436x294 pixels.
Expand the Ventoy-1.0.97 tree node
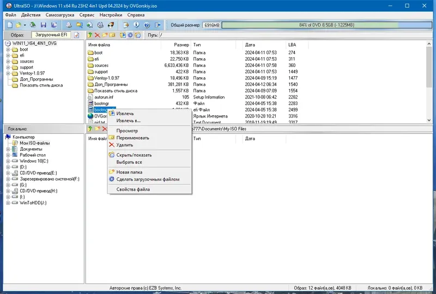pos(8,73)
